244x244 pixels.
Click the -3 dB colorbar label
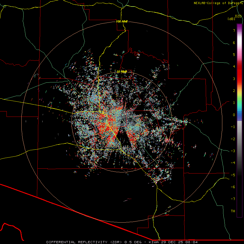[233, 151]
